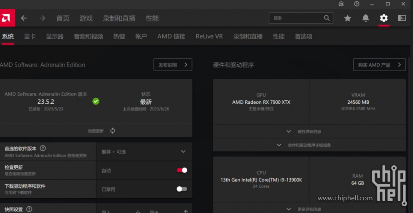
Task: Open the 游戏 top menu
Action: (86, 18)
